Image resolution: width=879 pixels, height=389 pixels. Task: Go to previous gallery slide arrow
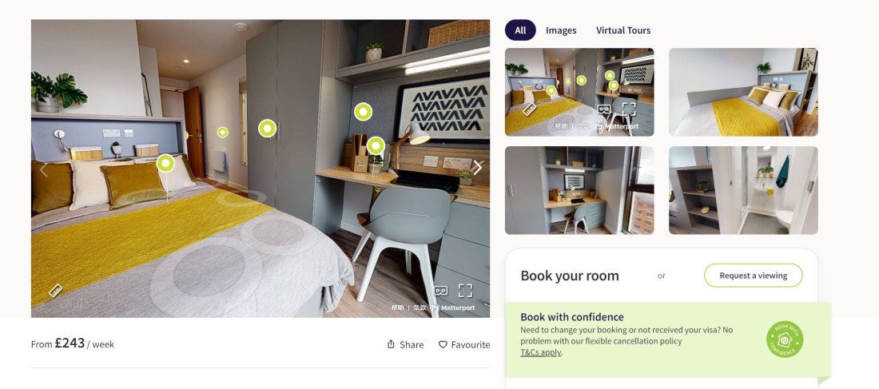click(44, 169)
